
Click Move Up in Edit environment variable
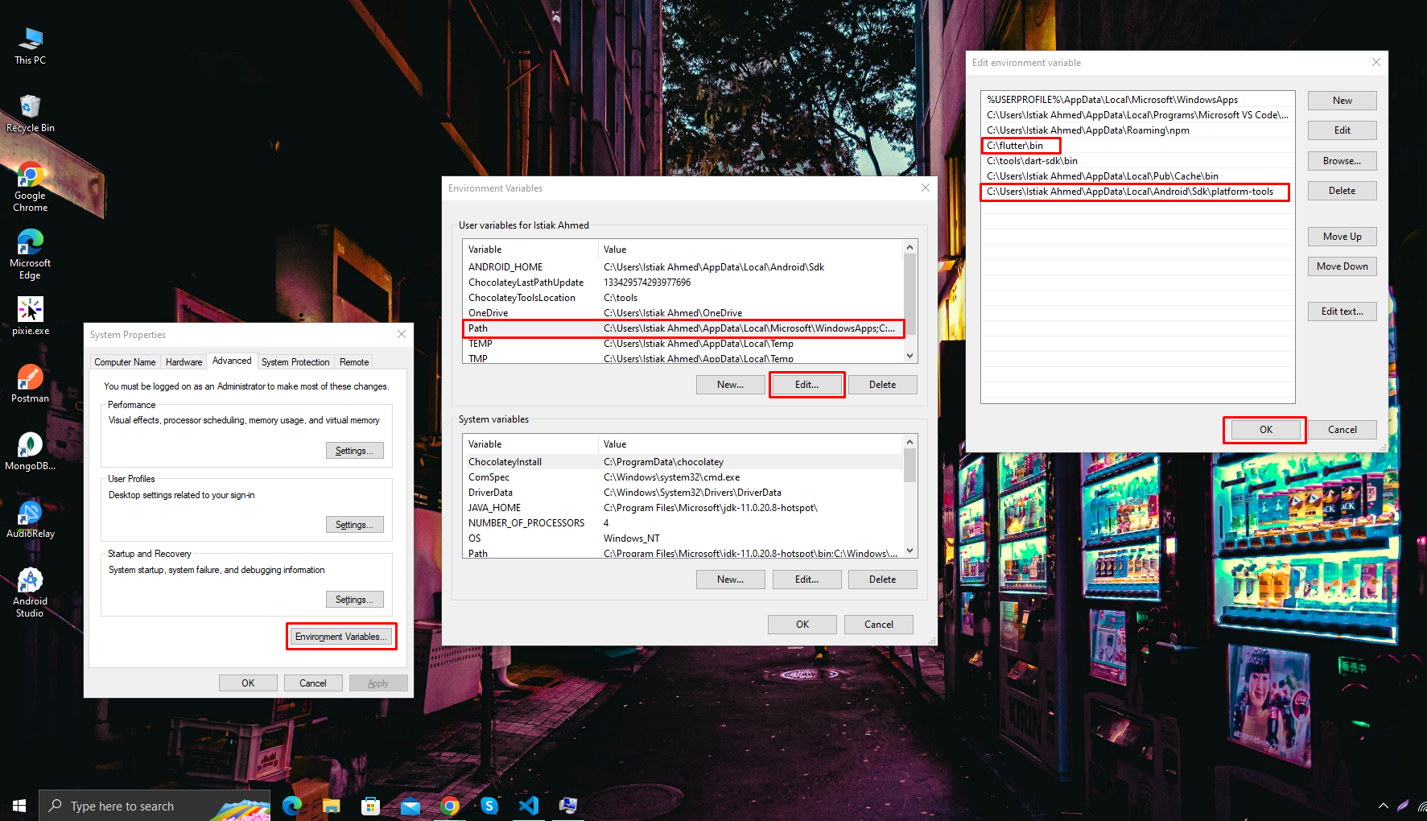[1342, 237]
